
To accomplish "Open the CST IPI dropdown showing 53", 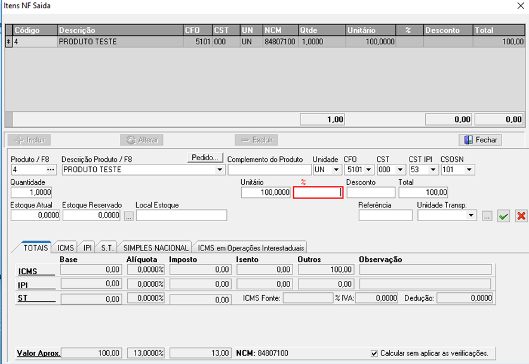I will click(433, 170).
